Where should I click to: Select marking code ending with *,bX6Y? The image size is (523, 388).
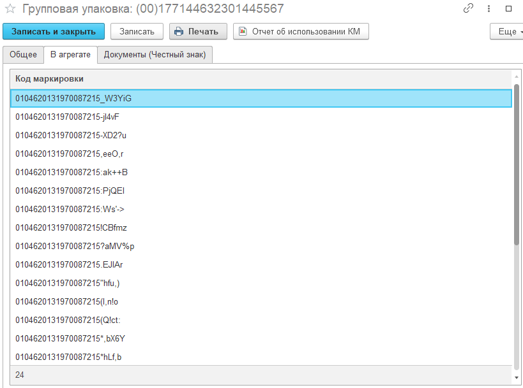72,338
